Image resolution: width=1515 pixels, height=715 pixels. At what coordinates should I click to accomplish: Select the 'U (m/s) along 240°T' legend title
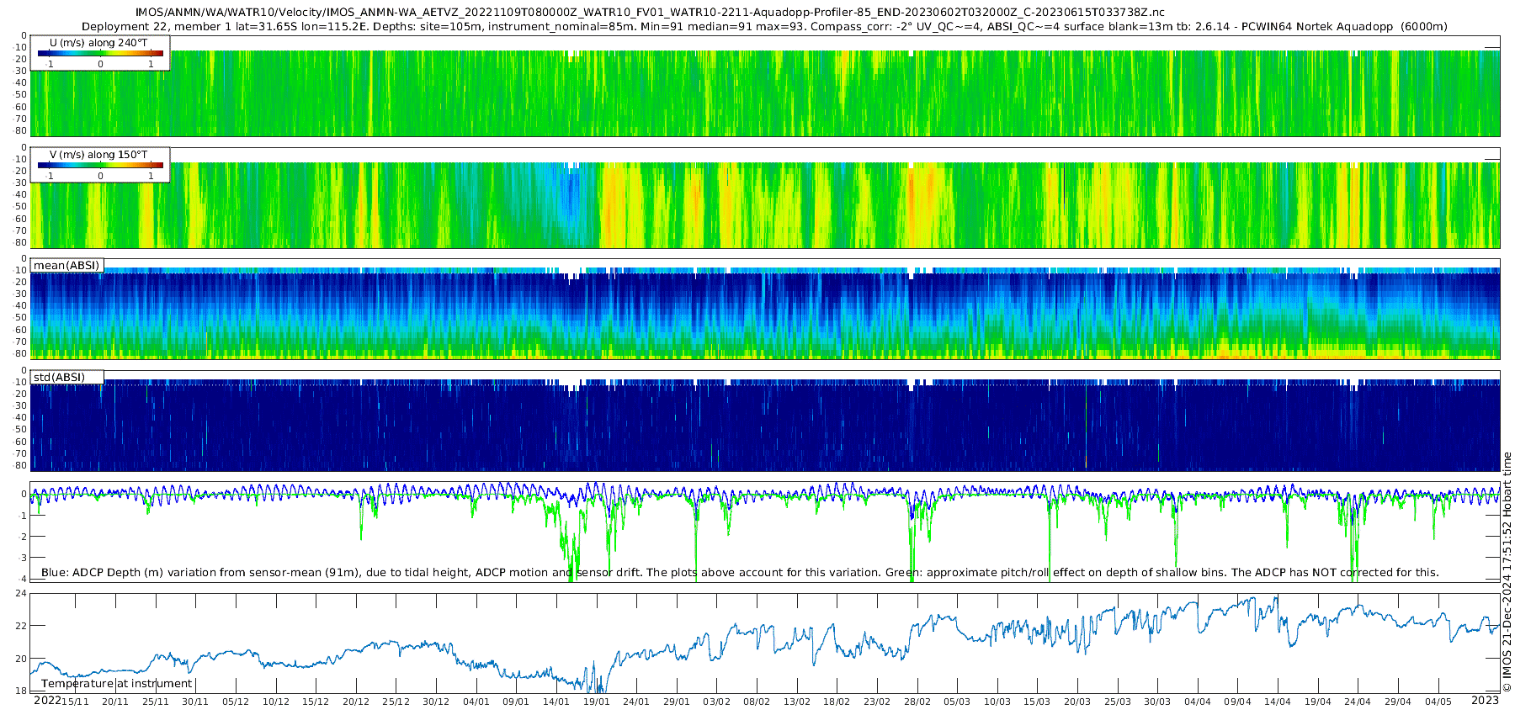click(x=98, y=42)
